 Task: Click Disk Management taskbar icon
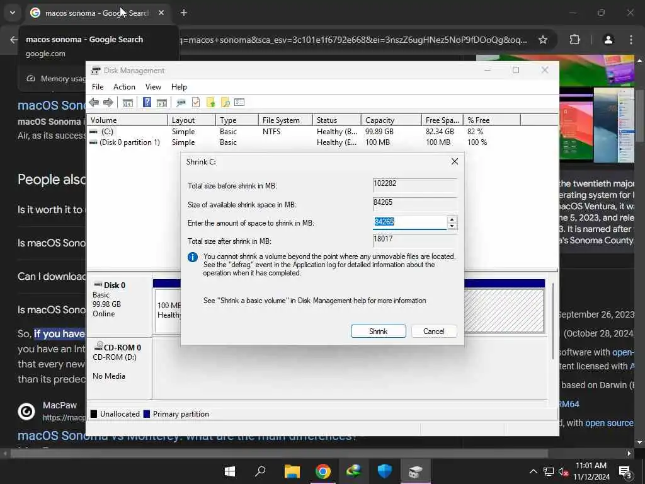pos(415,471)
